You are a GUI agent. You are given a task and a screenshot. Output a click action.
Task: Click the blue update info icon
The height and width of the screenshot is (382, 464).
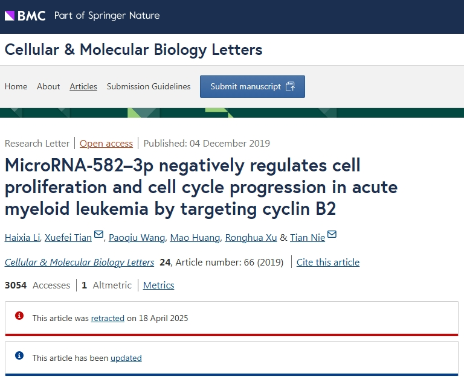tap(19, 355)
